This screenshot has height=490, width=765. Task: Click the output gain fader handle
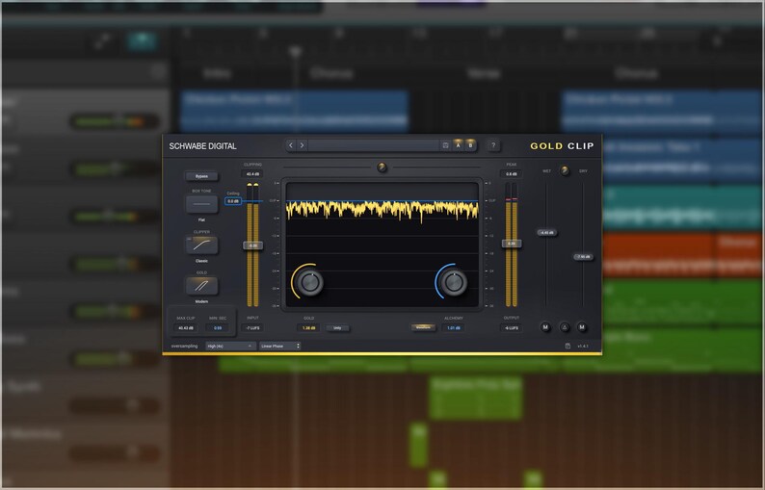(512, 244)
